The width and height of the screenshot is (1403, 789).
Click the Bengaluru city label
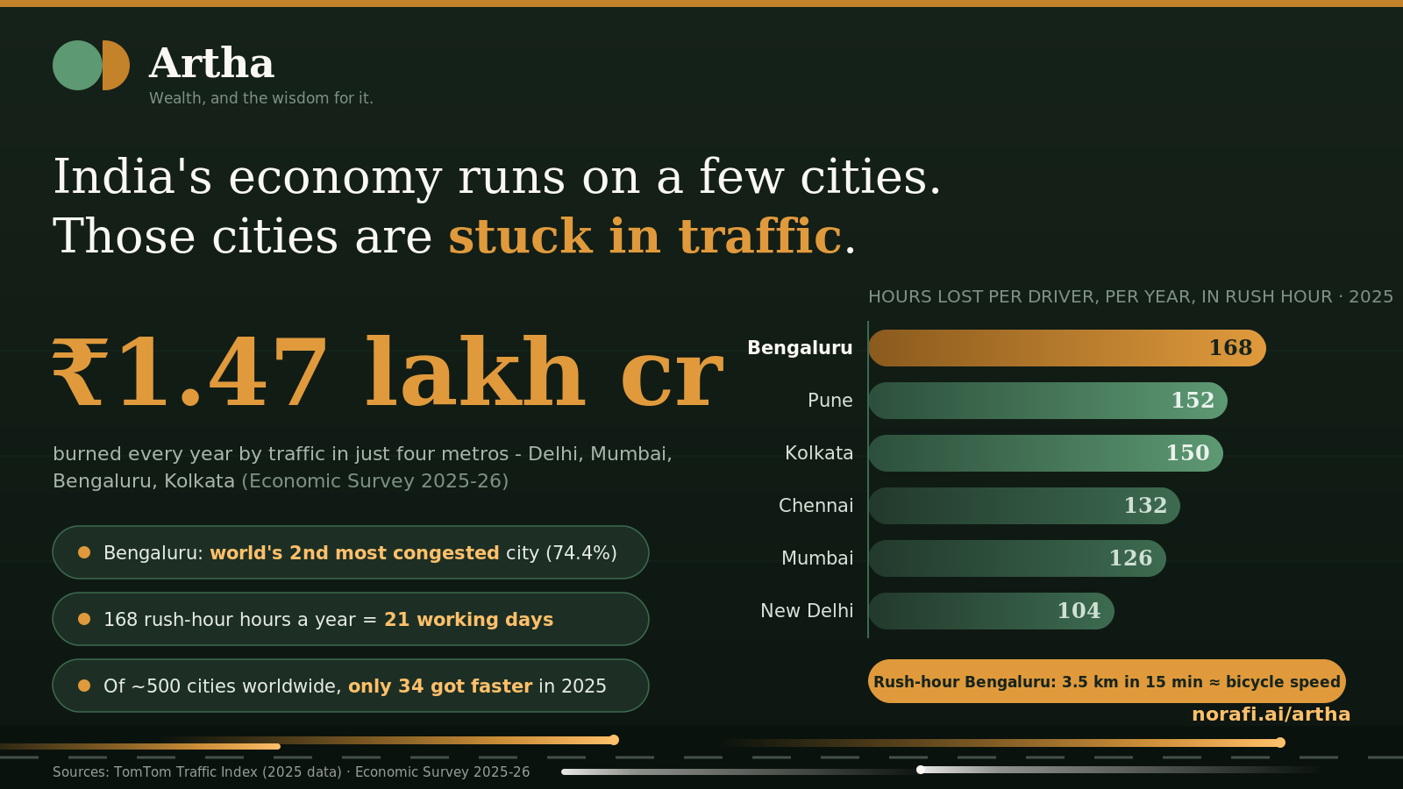pyautogui.click(x=800, y=348)
